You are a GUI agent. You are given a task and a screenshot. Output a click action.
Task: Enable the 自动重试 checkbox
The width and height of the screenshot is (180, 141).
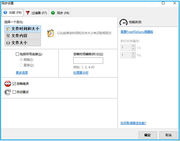(x=14, y=92)
